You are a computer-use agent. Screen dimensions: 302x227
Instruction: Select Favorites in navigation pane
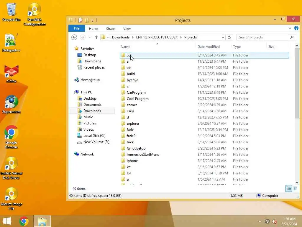click(85, 49)
